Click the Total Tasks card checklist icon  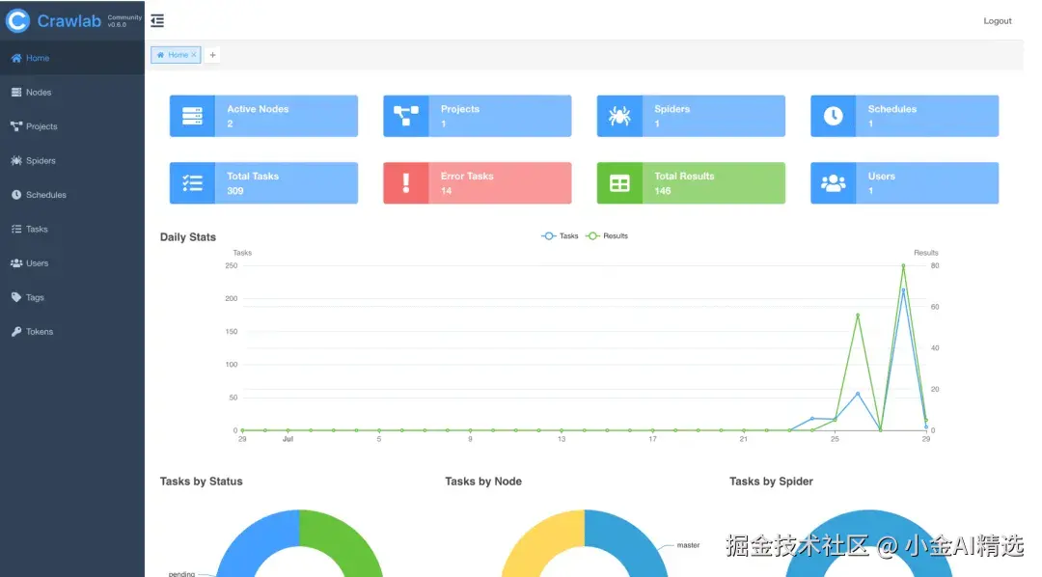192,182
